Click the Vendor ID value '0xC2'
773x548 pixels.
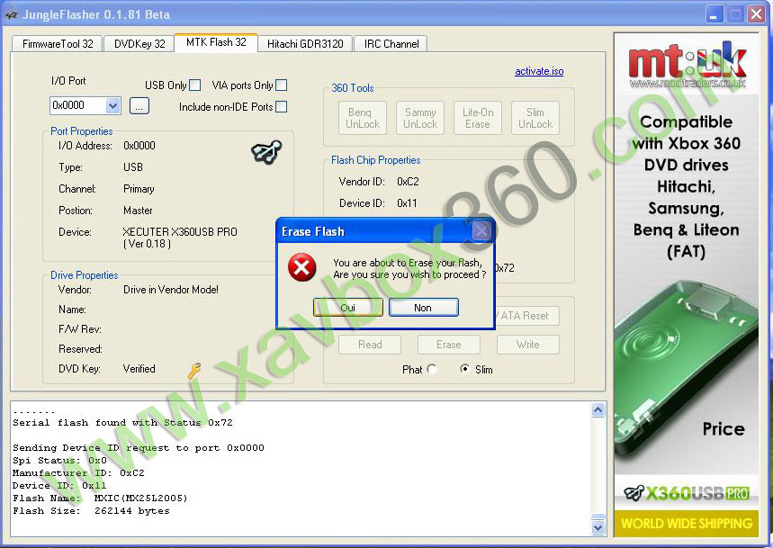tap(408, 182)
